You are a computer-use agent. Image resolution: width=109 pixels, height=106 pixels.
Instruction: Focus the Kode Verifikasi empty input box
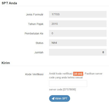pyautogui.click(x=68, y=84)
